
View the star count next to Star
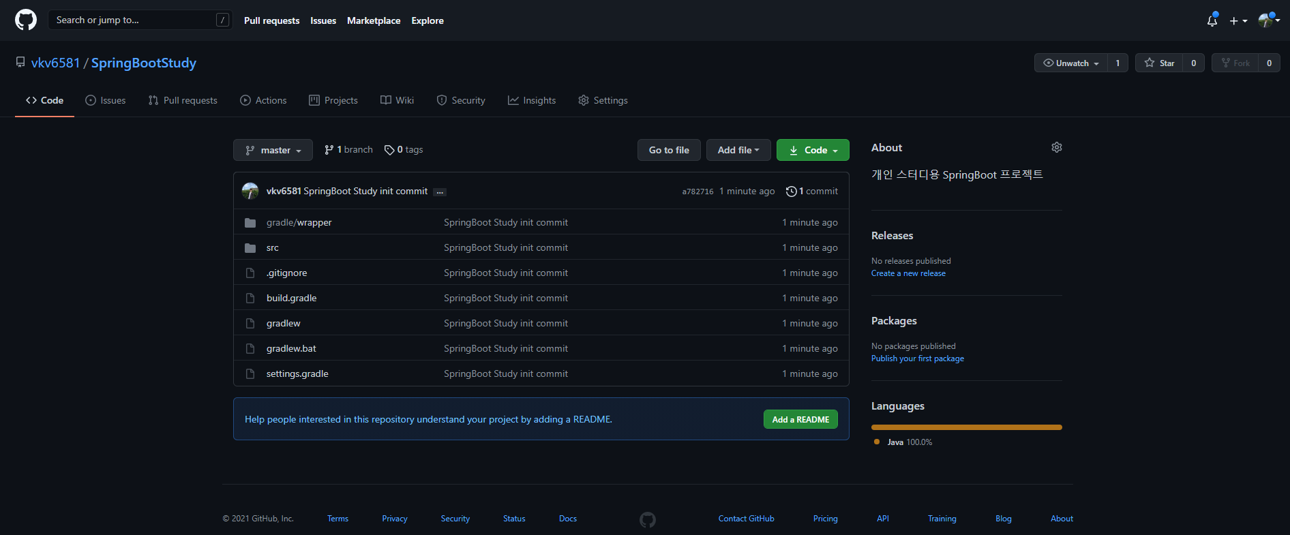pyautogui.click(x=1193, y=63)
